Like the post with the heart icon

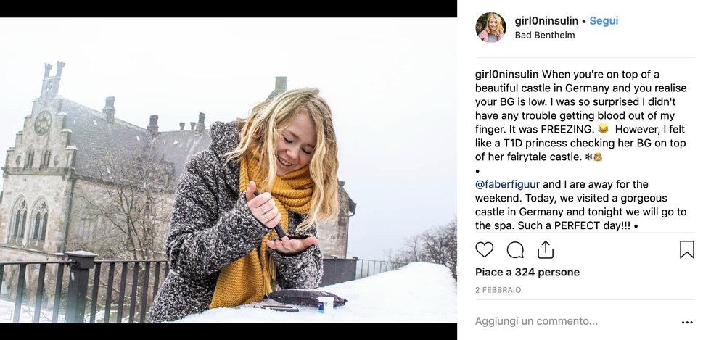[x=484, y=250]
